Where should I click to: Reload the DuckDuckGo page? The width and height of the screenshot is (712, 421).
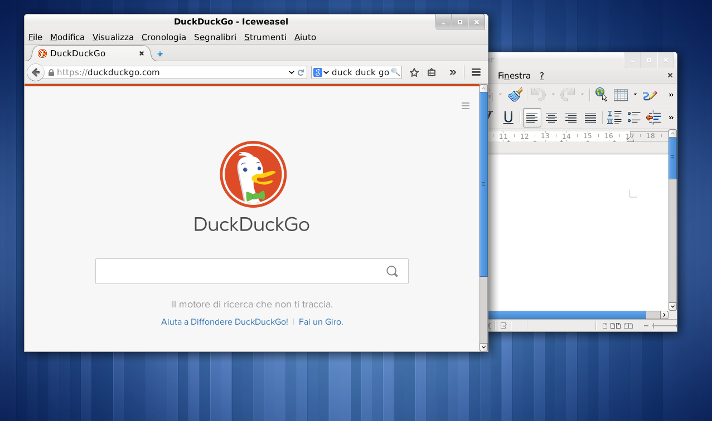click(x=301, y=72)
